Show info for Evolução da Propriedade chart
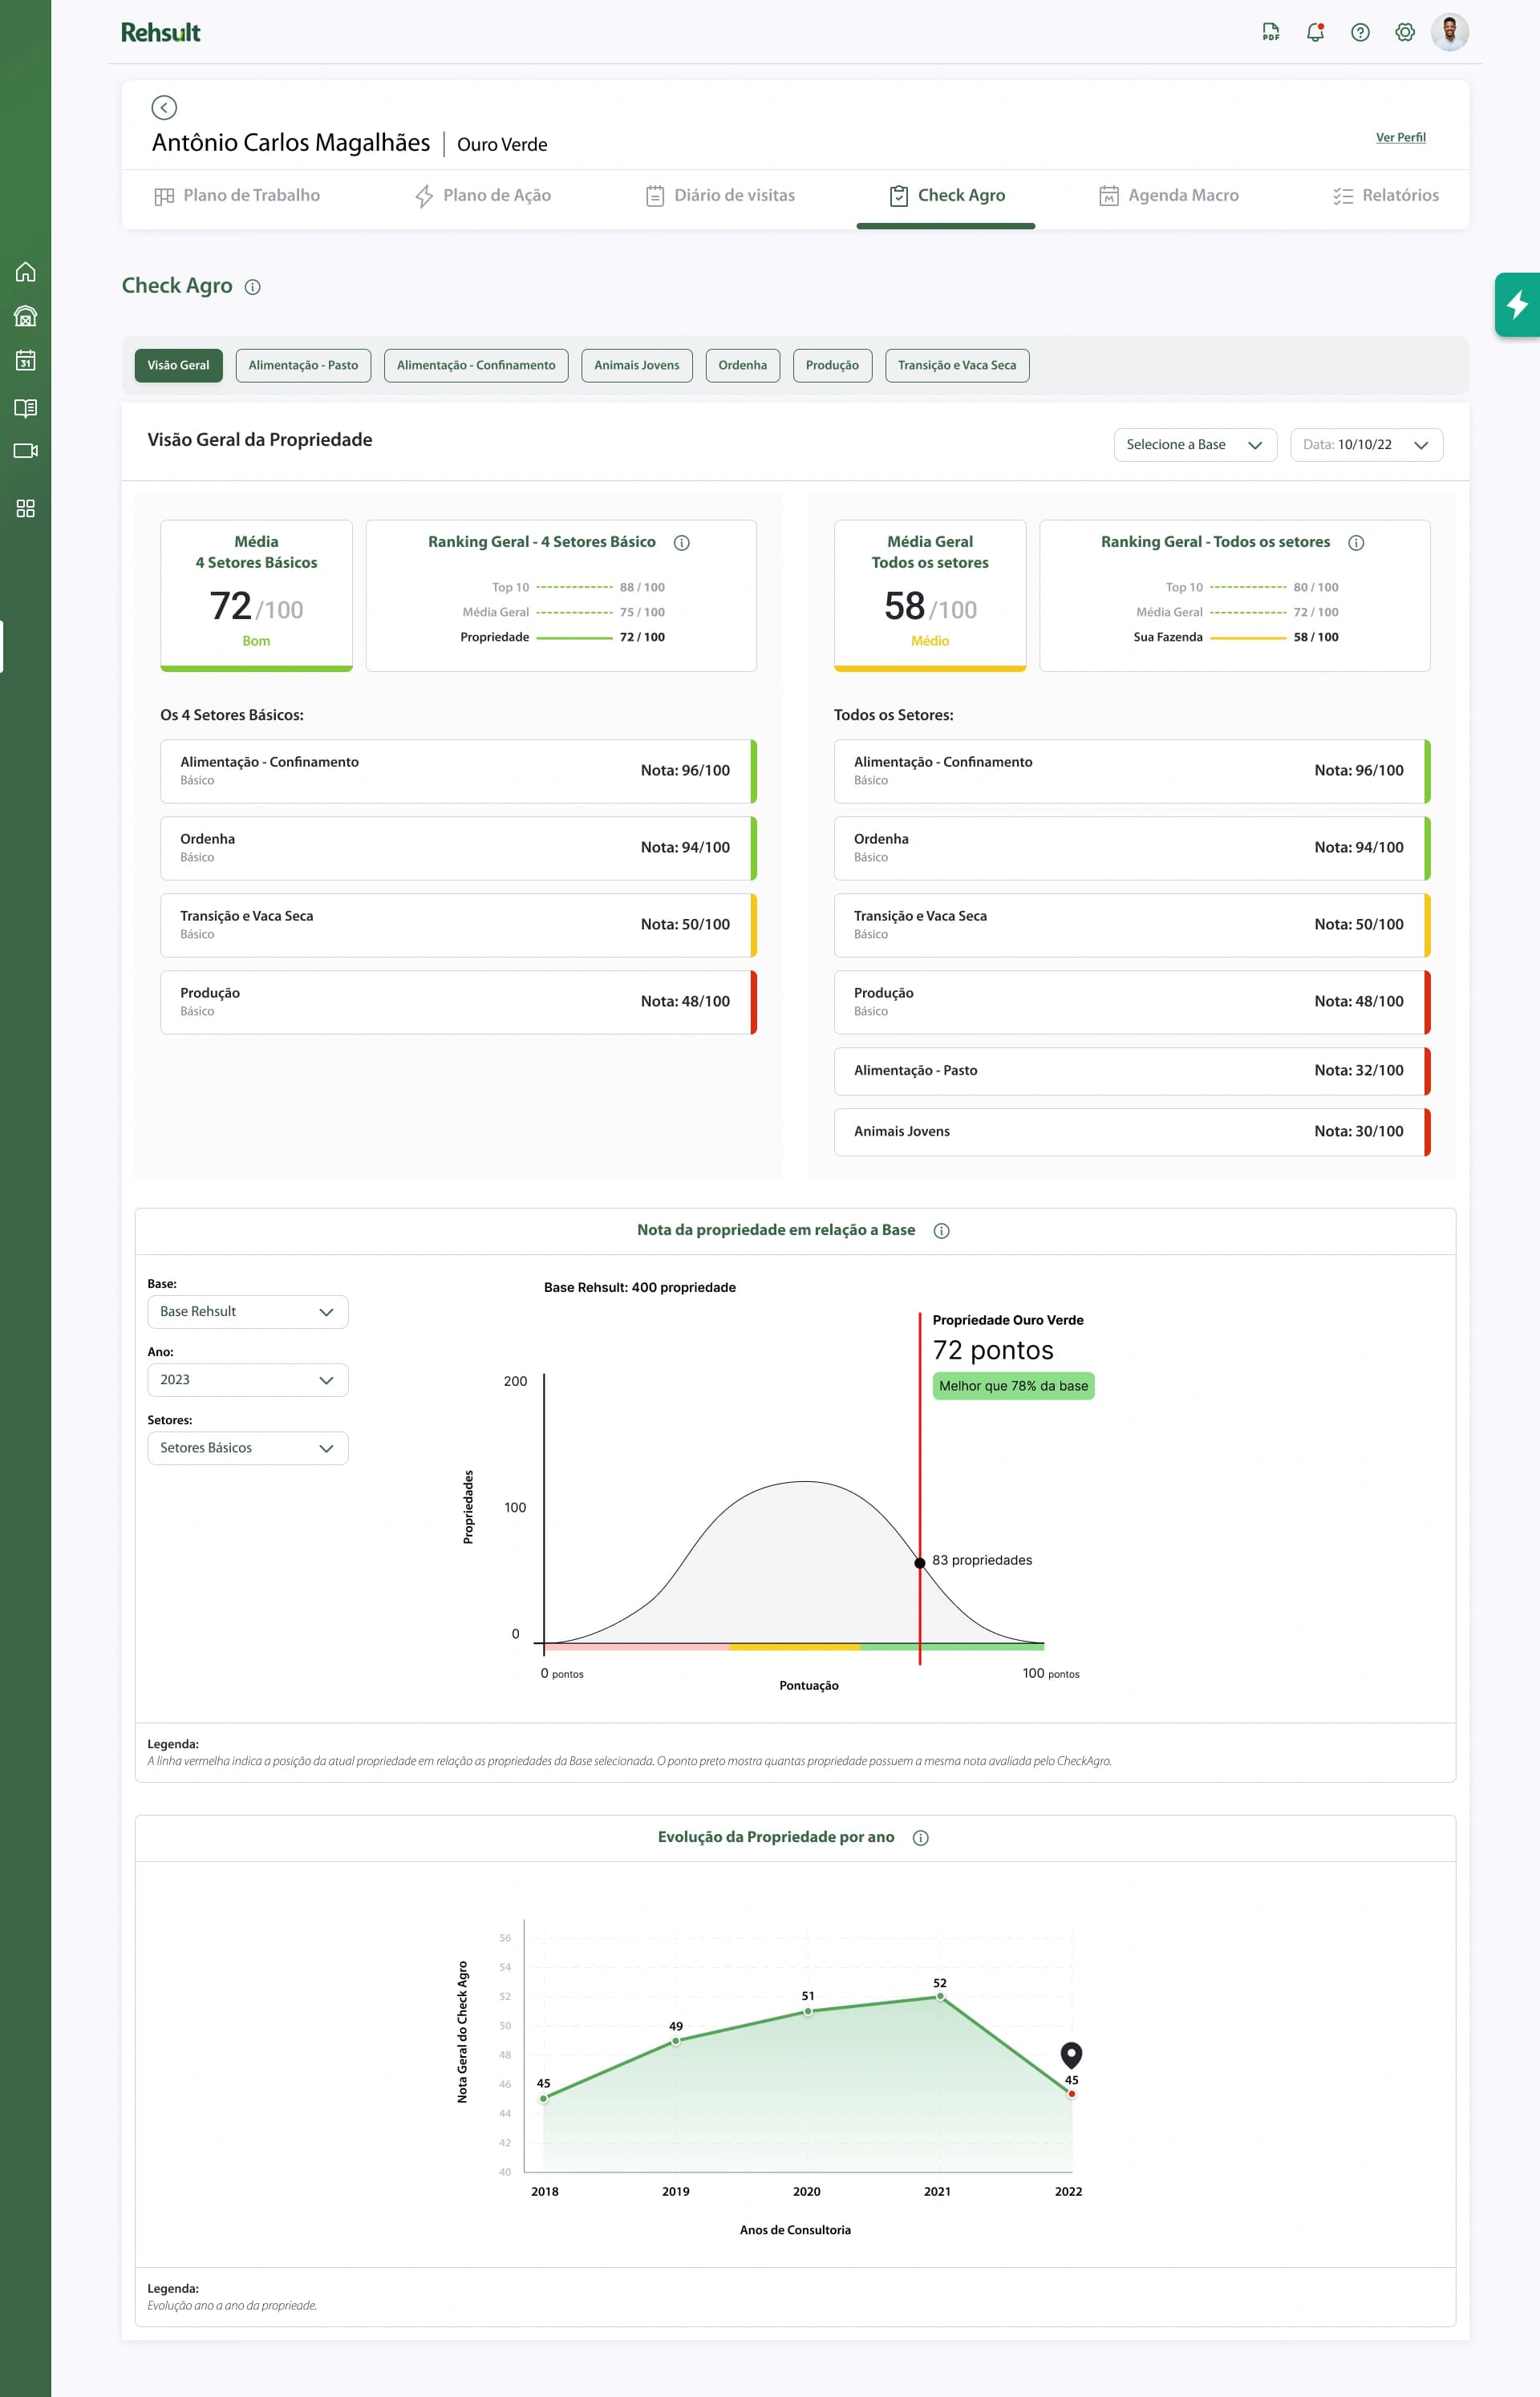Viewport: 1540px width, 2397px height. (921, 1837)
